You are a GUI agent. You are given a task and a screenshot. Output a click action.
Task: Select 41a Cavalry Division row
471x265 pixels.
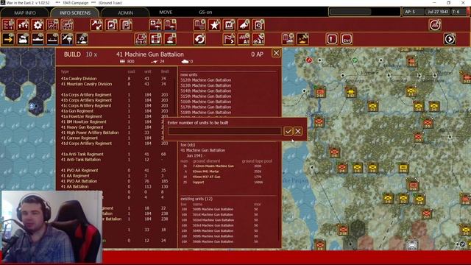pos(116,79)
